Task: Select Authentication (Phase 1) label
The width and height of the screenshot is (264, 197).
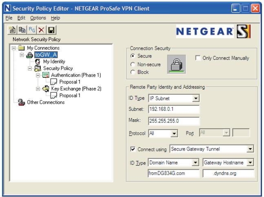Action: coord(76,75)
